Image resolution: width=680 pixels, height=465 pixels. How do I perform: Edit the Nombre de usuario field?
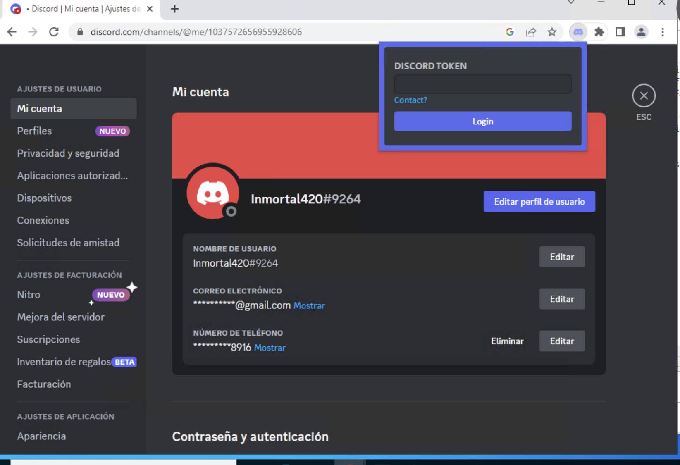[x=561, y=257]
